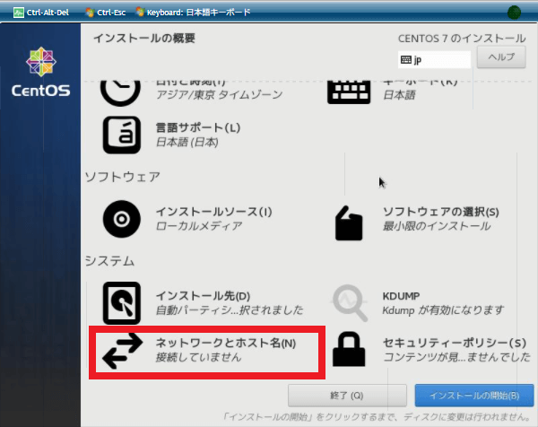Click the CentOS logo in the sidebar

click(41, 72)
